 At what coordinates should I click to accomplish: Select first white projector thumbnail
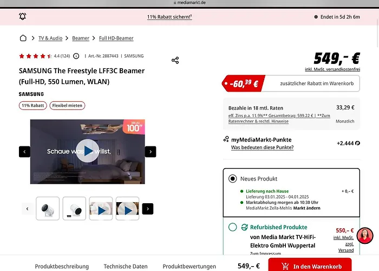(x=48, y=208)
